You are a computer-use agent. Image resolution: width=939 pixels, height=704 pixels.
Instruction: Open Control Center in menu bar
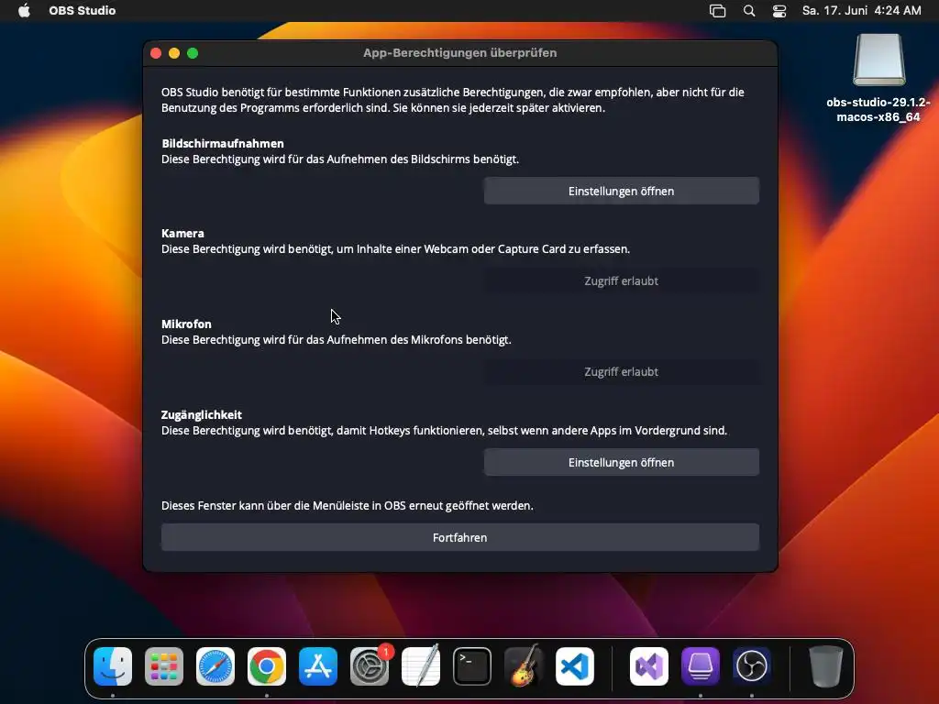pos(779,11)
